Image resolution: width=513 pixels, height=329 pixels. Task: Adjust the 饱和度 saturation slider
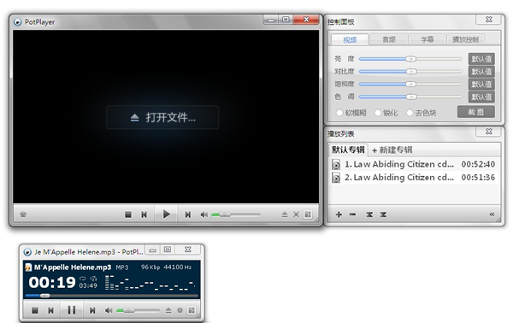coord(410,84)
